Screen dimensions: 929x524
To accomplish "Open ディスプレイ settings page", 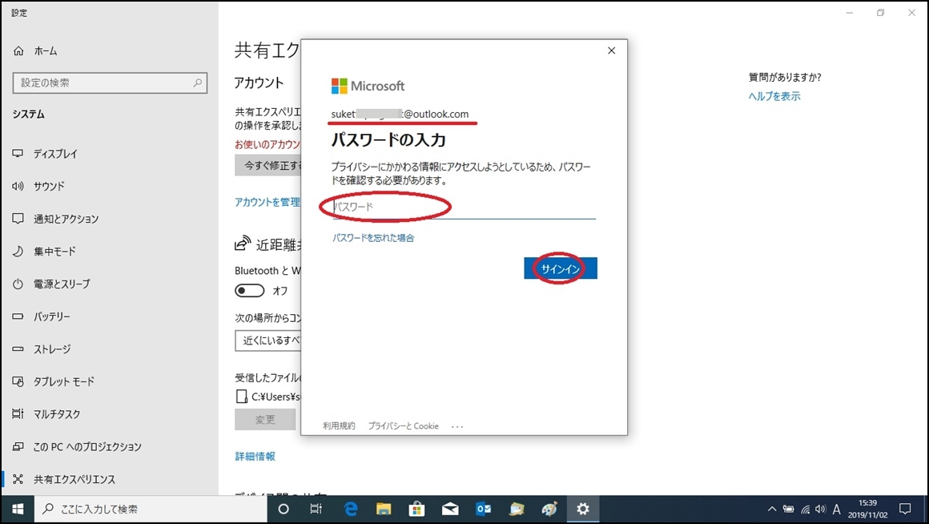I will click(x=54, y=154).
